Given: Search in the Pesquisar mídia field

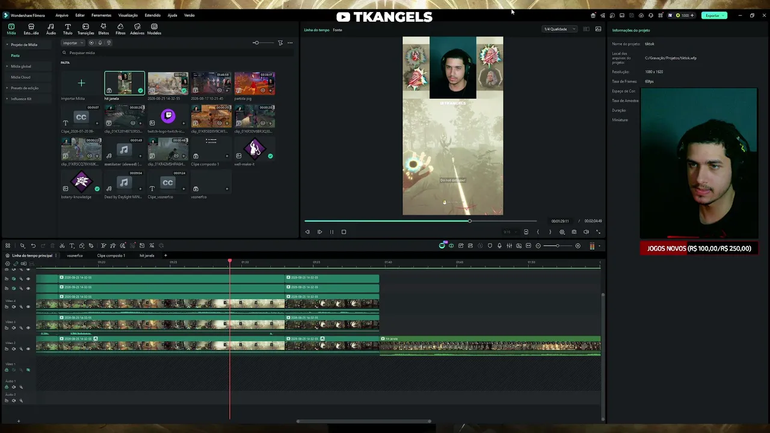Looking at the screenshot, I should pyautogui.click(x=177, y=52).
